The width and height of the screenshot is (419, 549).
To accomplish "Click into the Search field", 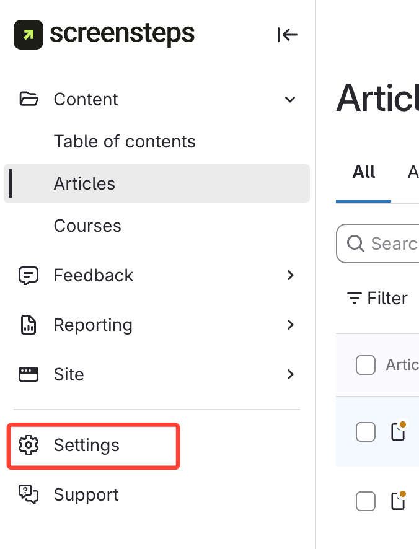I will (390, 244).
